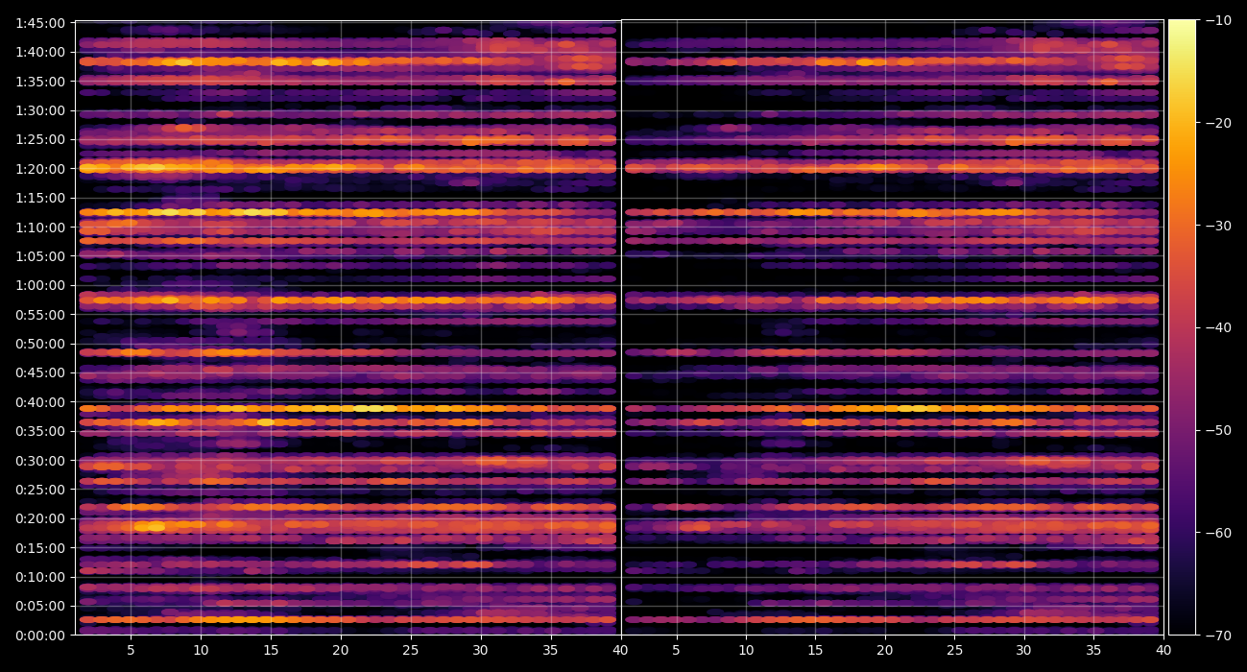Click the inferno colorbar gradient strip
This screenshot has height=672, width=1247.
point(1182,327)
